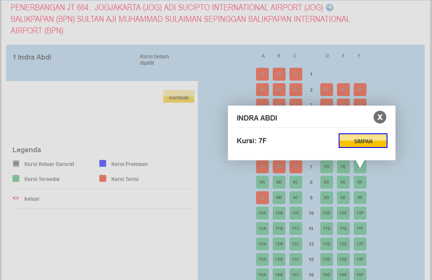Select seat 10C
The height and width of the screenshot is (280, 432).
point(295,213)
